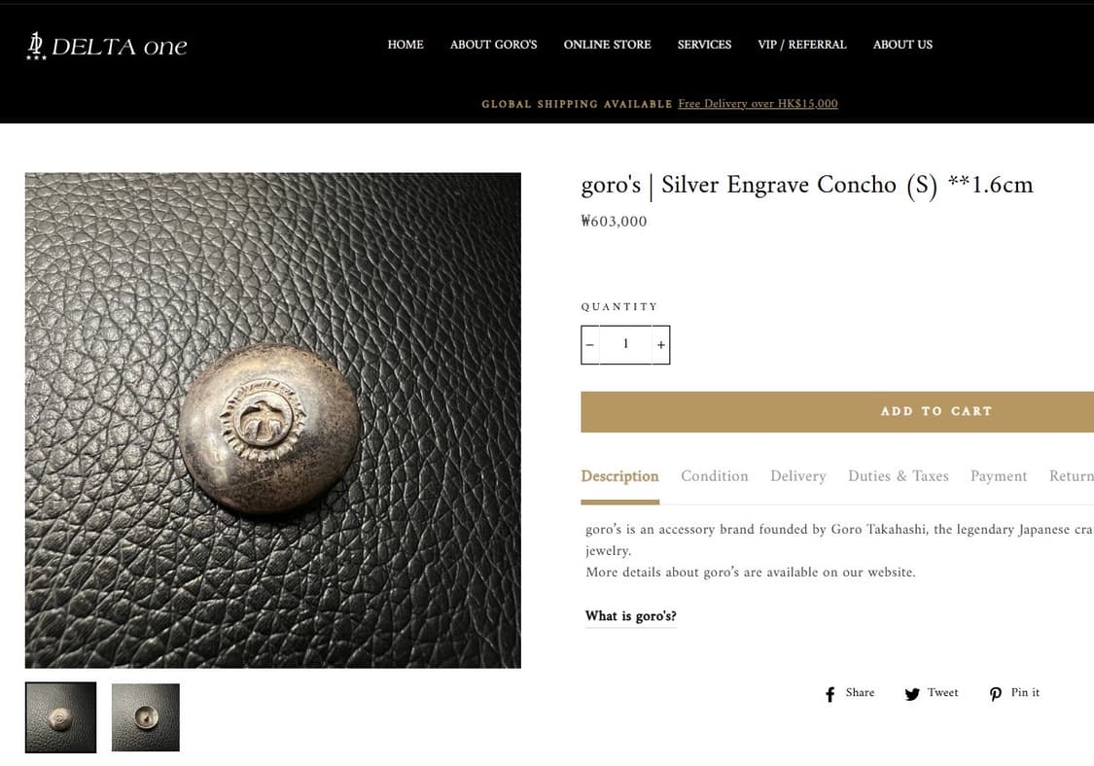Select second concho back-view thumbnail

(146, 717)
